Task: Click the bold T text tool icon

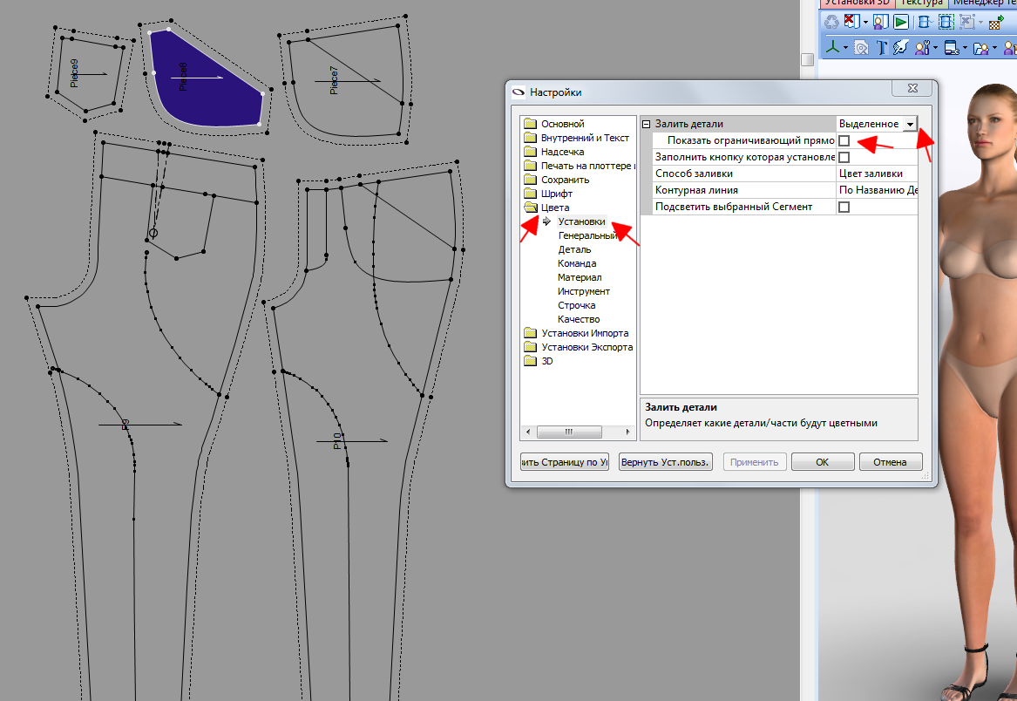Action: click(x=882, y=48)
